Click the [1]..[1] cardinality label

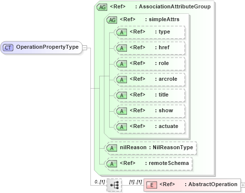[135, 182]
